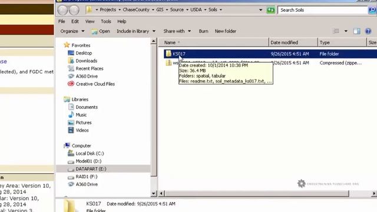Click the Creative Cloud Files icon
This screenshot has width=377, height=212.
point(71,84)
